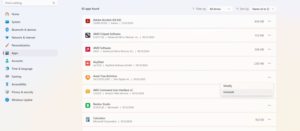Click the Windows Update icon

click(x=7, y=100)
